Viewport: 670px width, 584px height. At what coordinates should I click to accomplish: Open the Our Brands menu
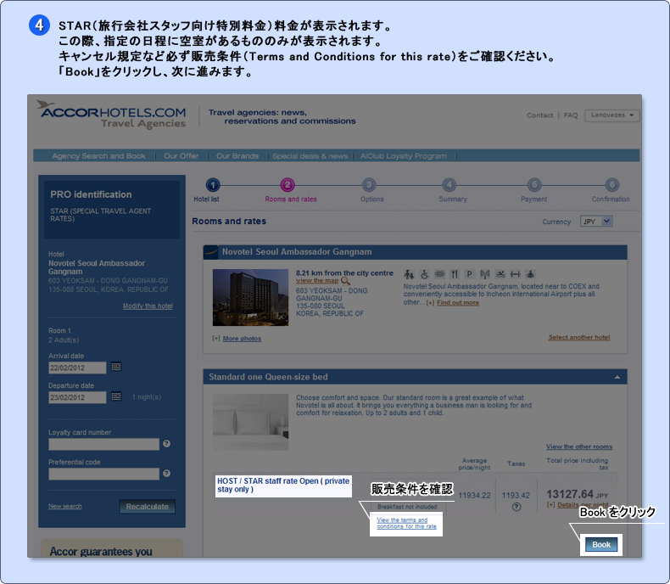237,156
